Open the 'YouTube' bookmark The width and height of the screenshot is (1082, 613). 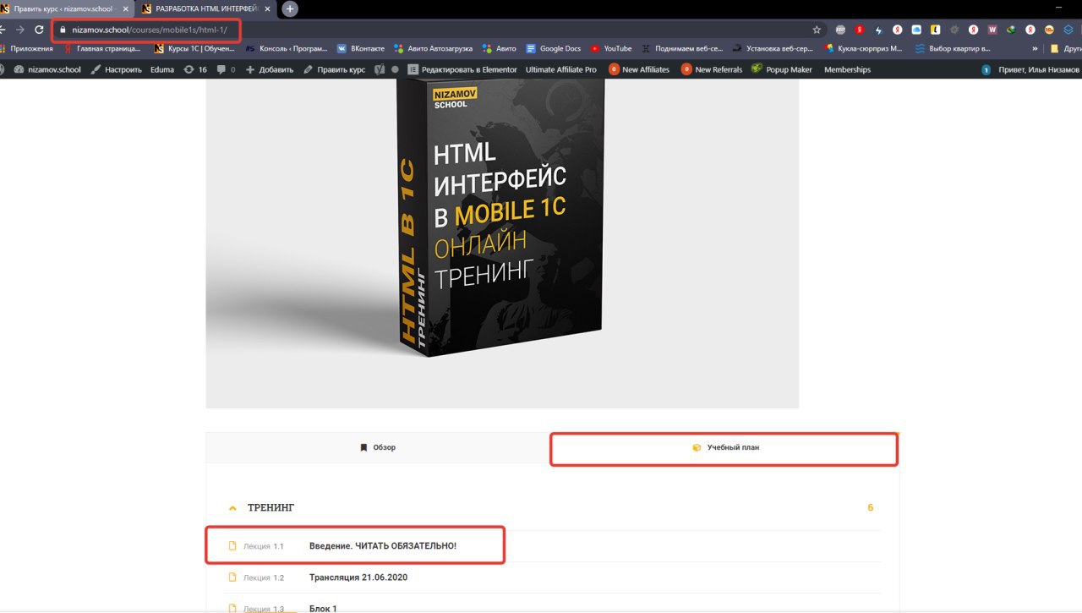pos(611,48)
